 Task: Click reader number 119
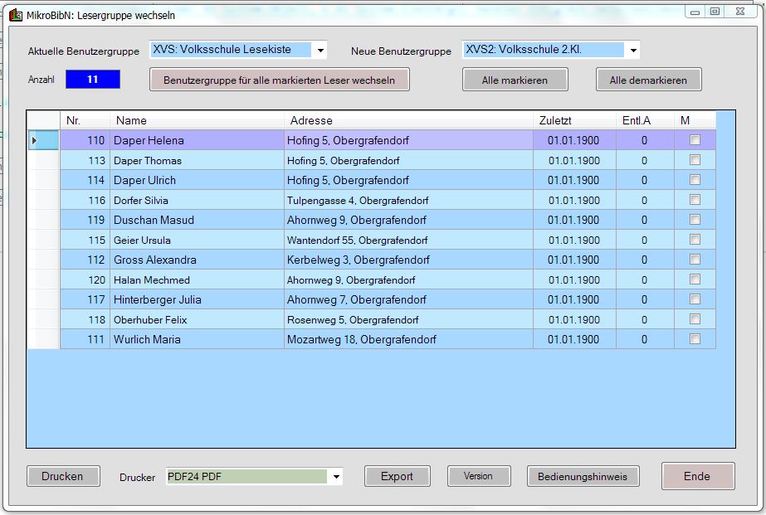click(x=85, y=220)
